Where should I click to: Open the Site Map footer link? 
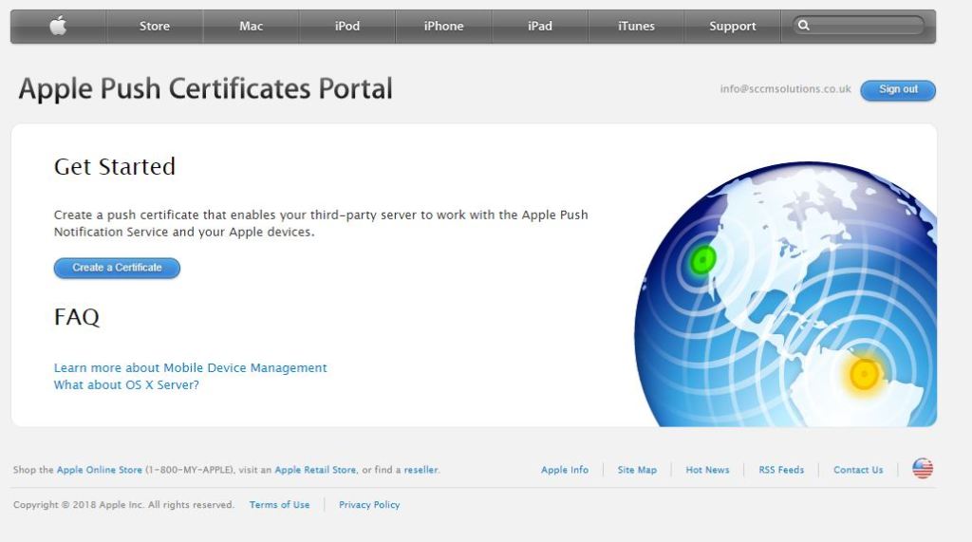click(x=637, y=470)
